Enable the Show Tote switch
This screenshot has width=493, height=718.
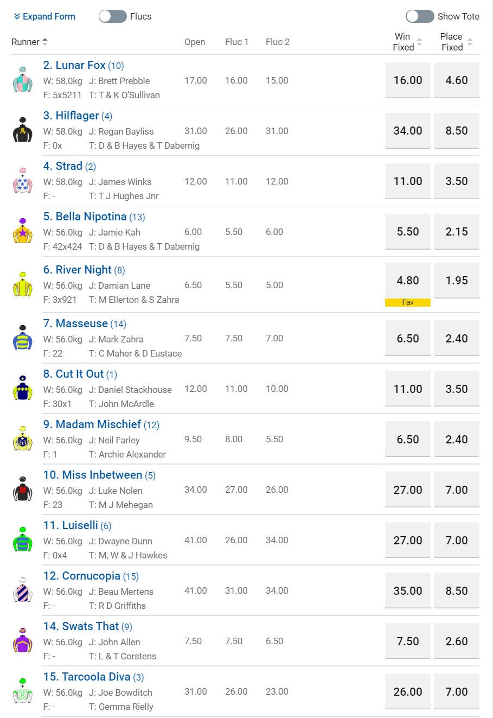pyautogui.click(x=420, y=16)
